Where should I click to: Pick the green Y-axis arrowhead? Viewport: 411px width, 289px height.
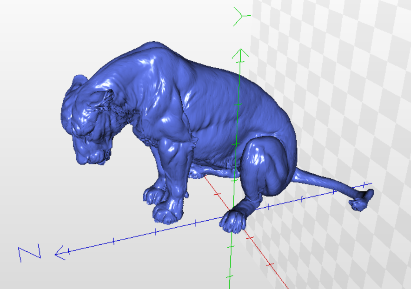pos(240,53)
